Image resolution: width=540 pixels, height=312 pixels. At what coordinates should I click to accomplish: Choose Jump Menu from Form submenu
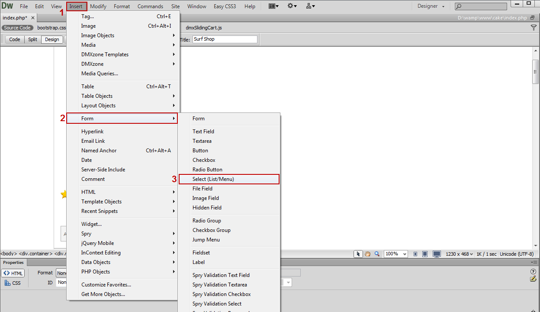pyautogui.click(x=229, y=240)
